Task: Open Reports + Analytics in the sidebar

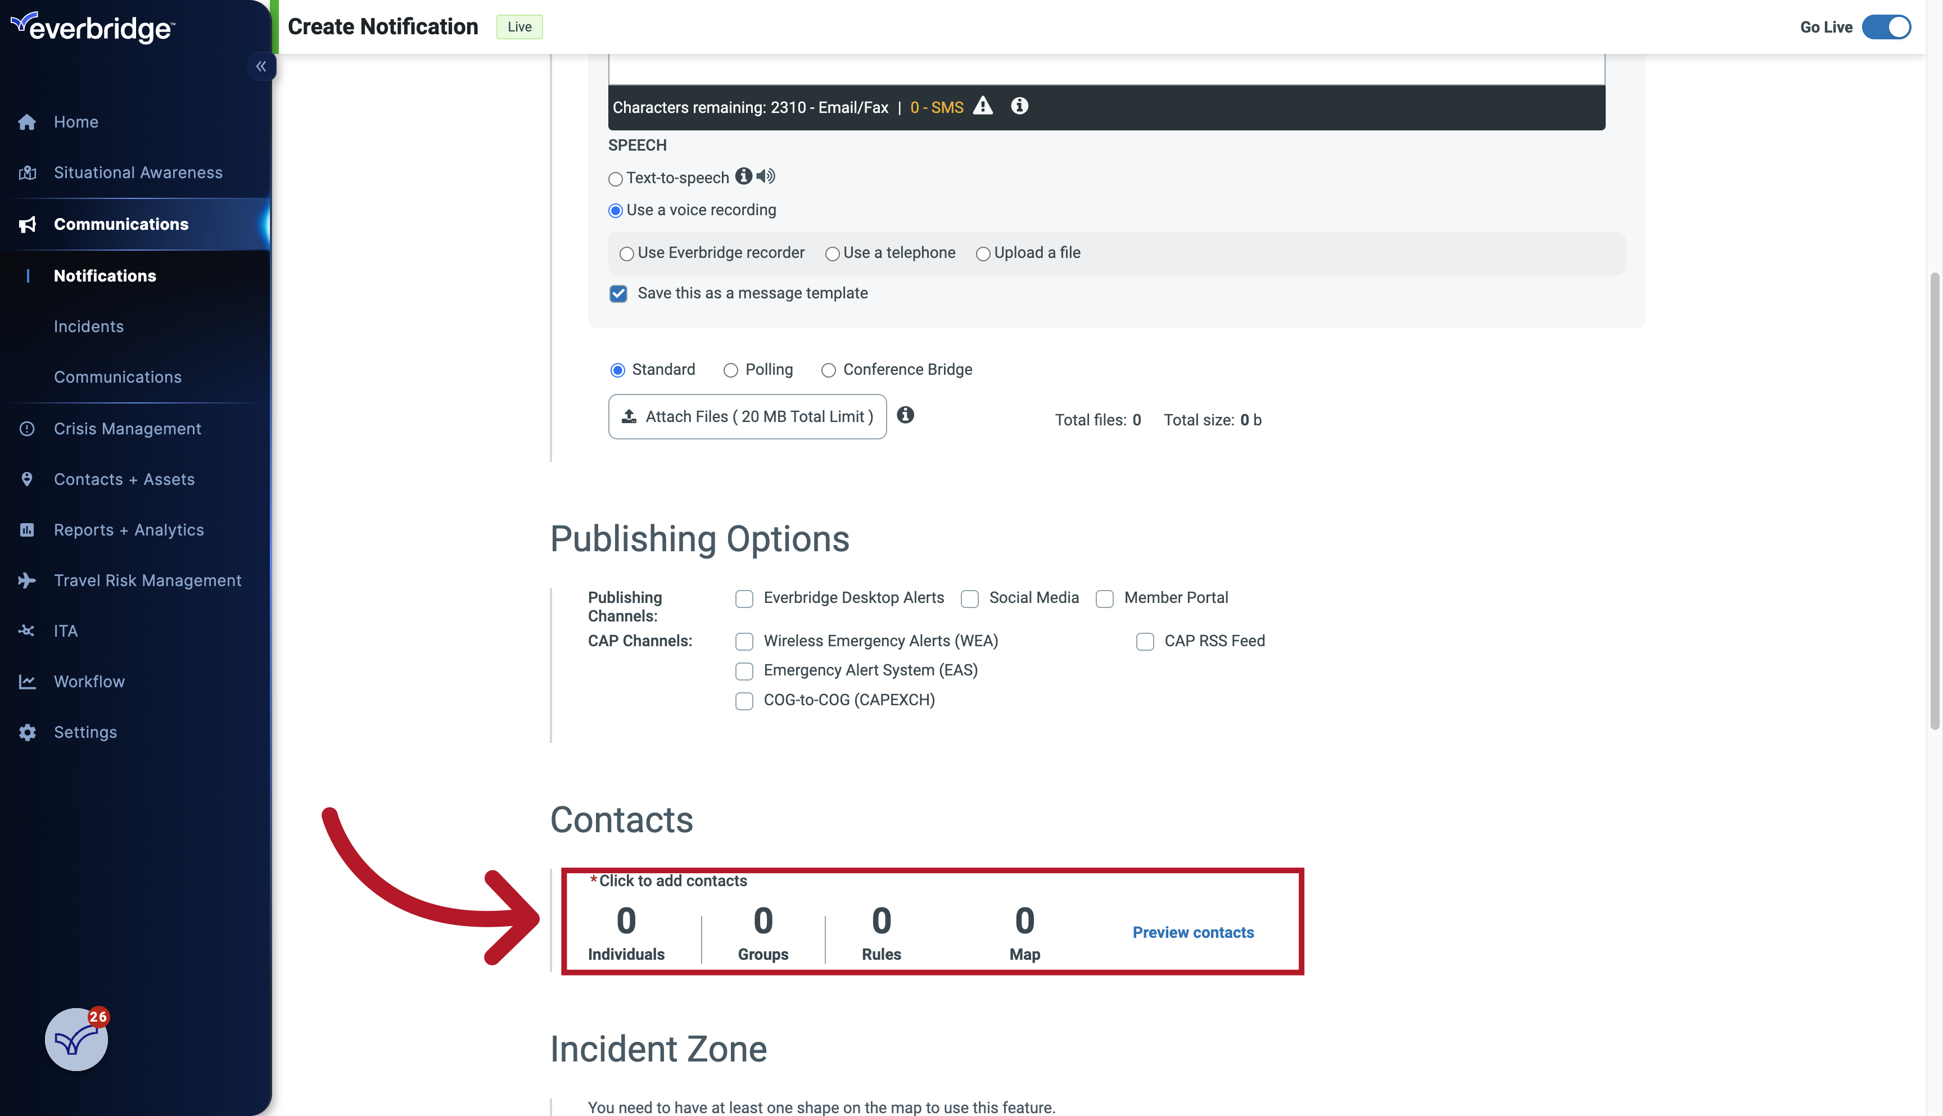Action: [128, 530]
